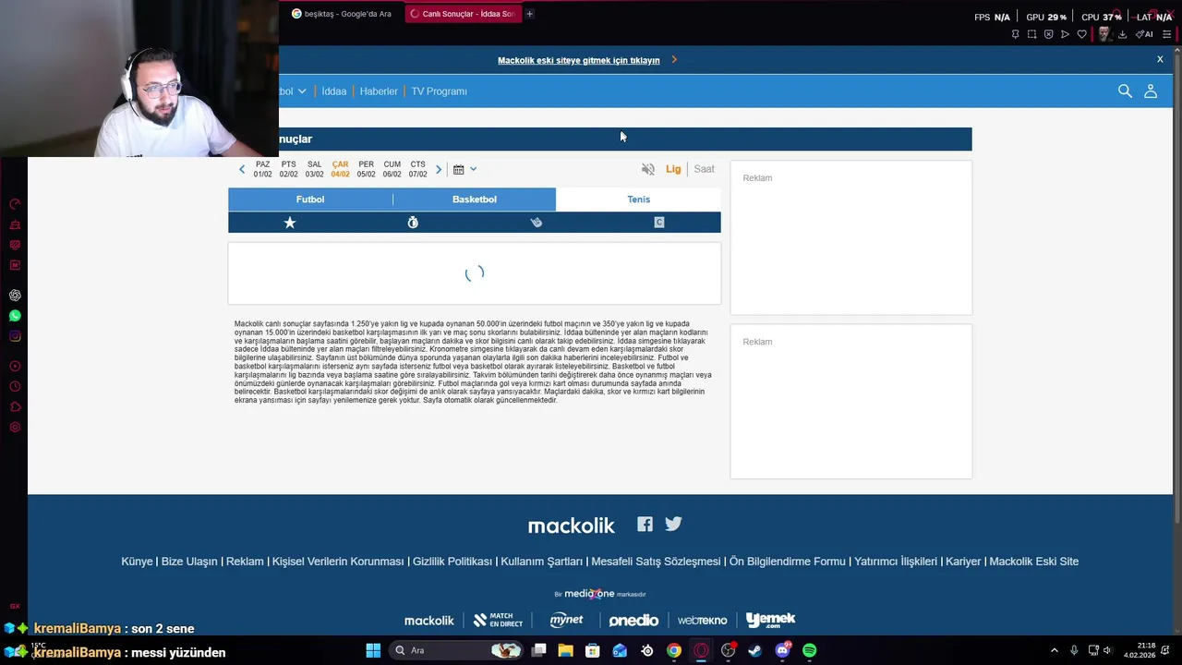Click the taskbar search box Ara

457,650
